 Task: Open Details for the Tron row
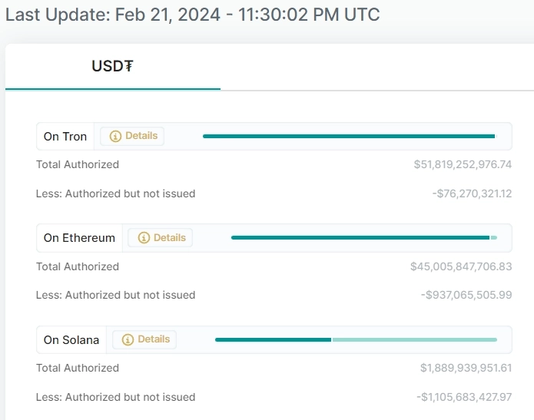click(x=141, y=136)
